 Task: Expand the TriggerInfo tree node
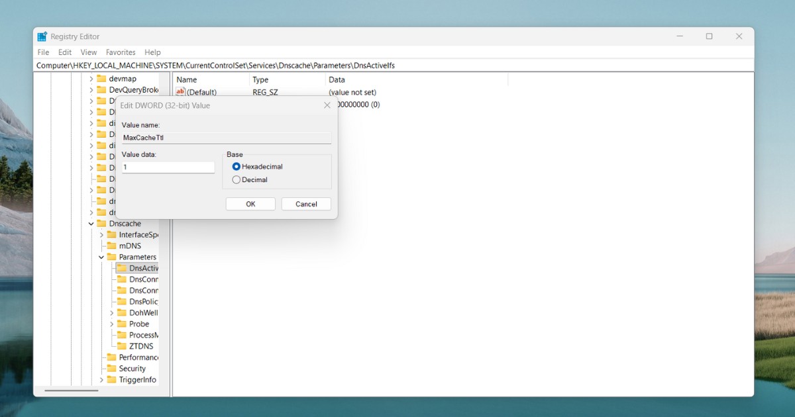(101, 379)
